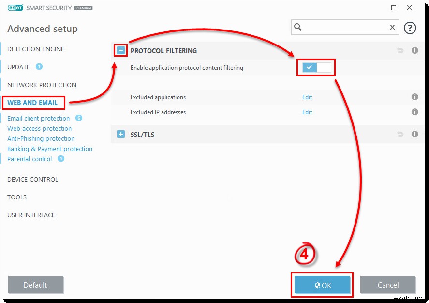Switch to the USER INTERFACE section
This screenshot has width=429, height=303.
pyautogui.click(x=31, y=215)
